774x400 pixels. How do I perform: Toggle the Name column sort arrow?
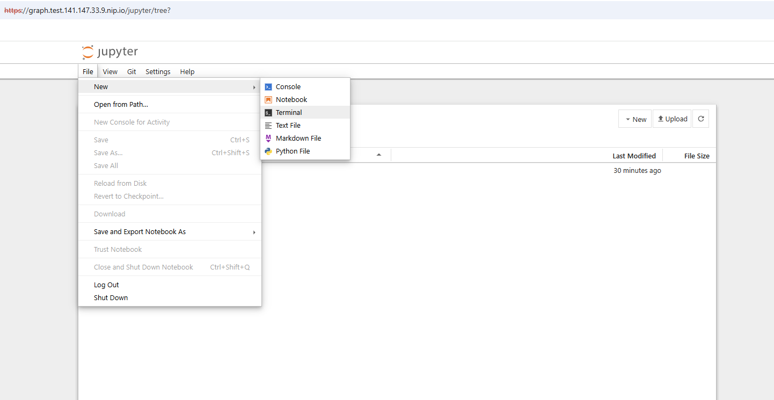[379, 154]
